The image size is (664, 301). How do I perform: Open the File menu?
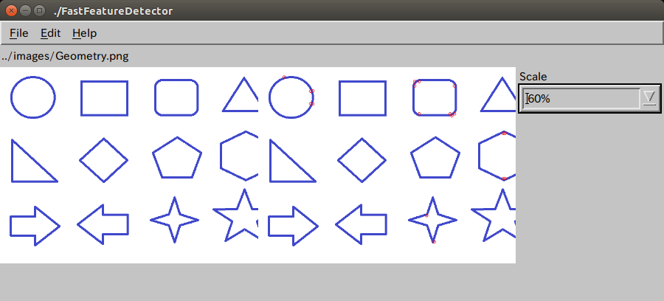19,33
